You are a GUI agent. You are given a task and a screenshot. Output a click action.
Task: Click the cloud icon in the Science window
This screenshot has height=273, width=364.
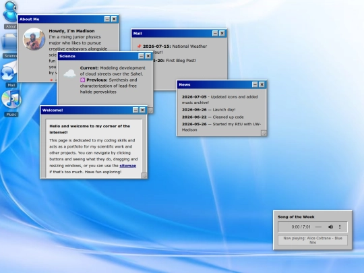[x=69, y=73]
